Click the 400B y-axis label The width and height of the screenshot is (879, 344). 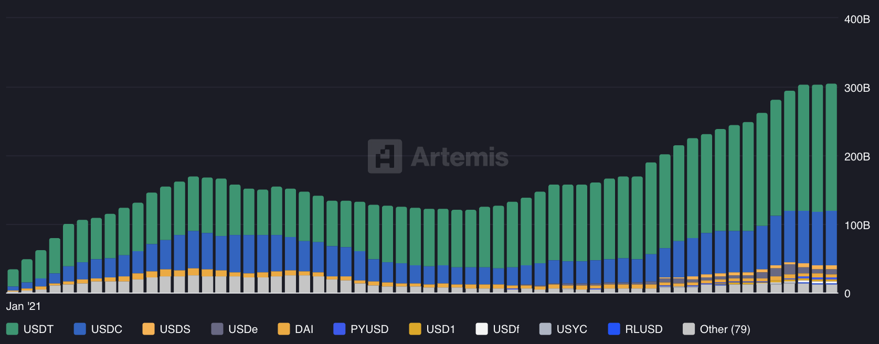857,19
